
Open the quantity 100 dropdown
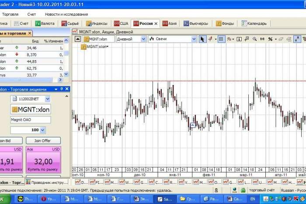pos(42,130)
